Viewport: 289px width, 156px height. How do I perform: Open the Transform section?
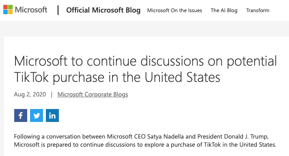coord(258,10)
